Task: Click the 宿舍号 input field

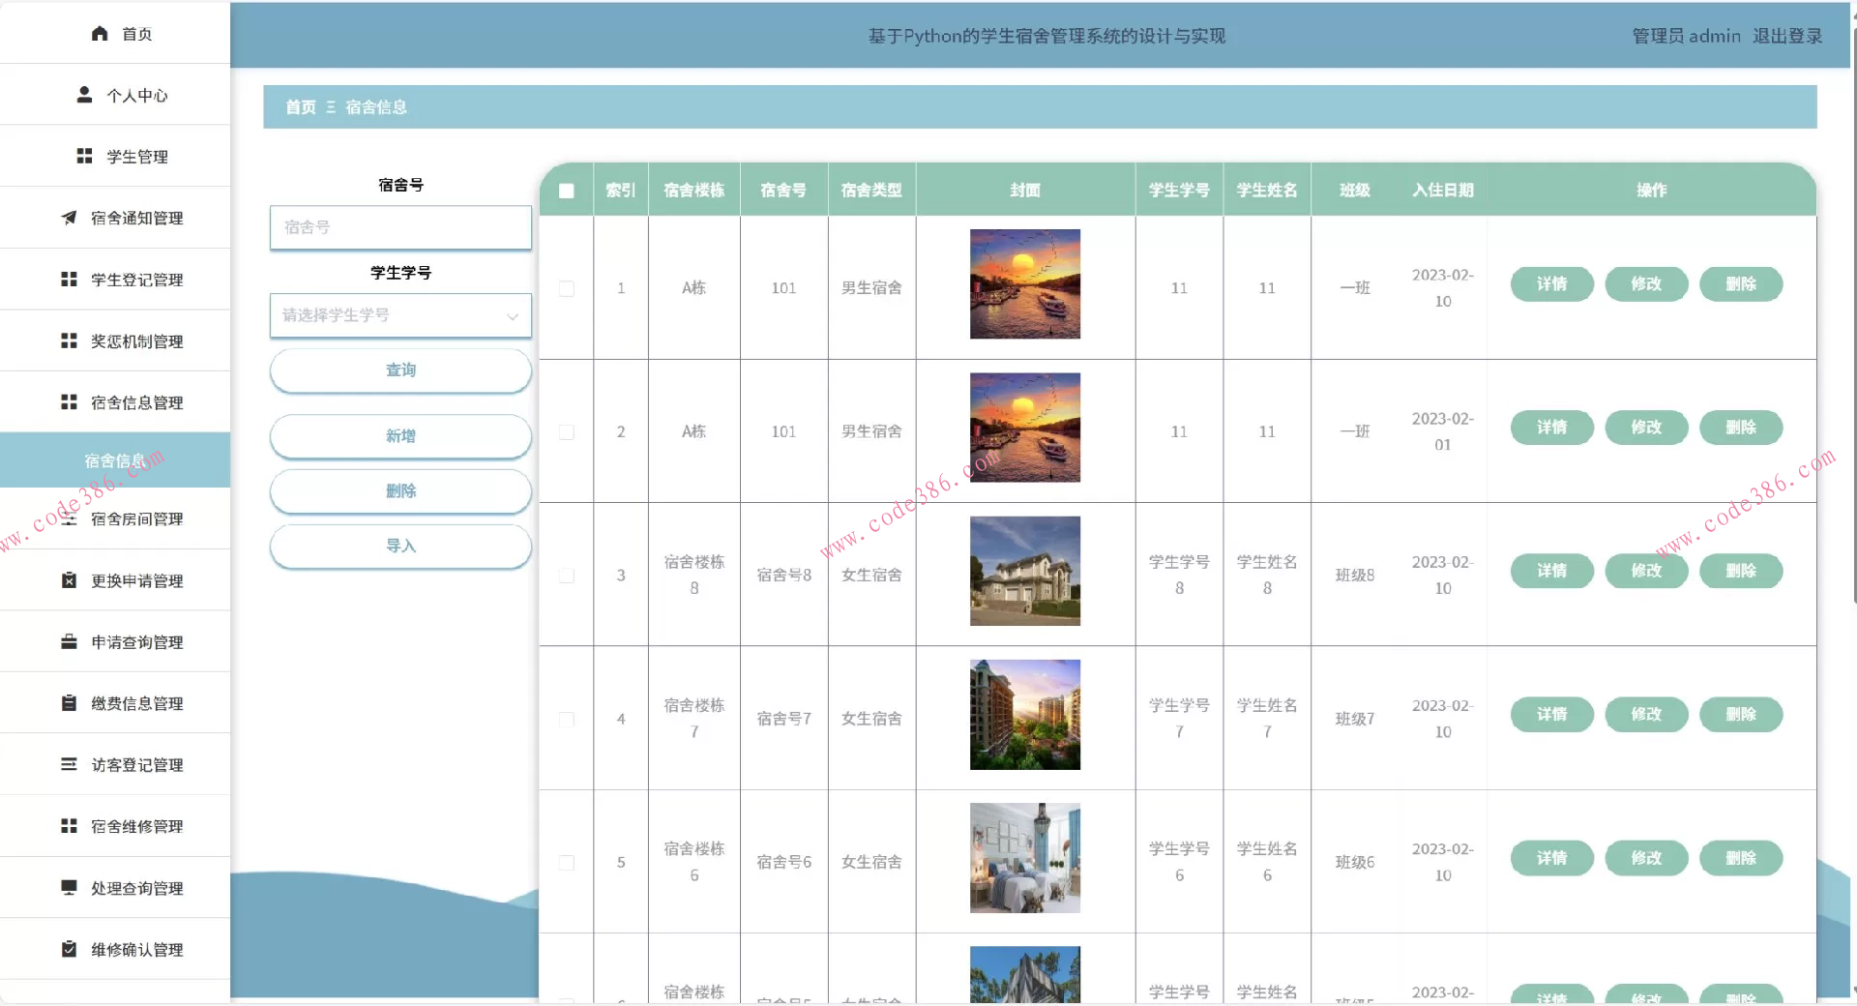Action: 400,227
